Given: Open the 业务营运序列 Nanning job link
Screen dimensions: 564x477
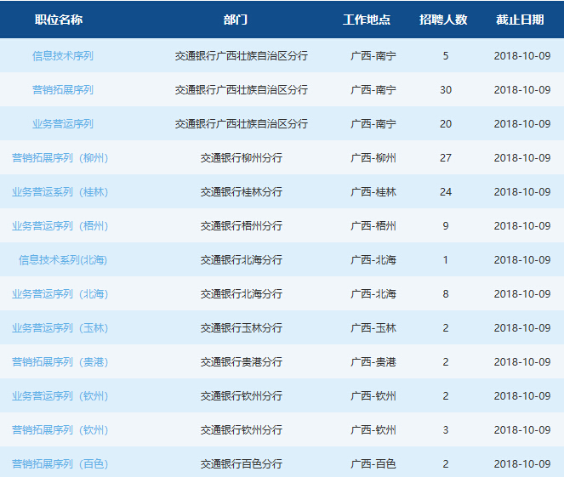Looking at the screenshot, I should pos(63,123).
